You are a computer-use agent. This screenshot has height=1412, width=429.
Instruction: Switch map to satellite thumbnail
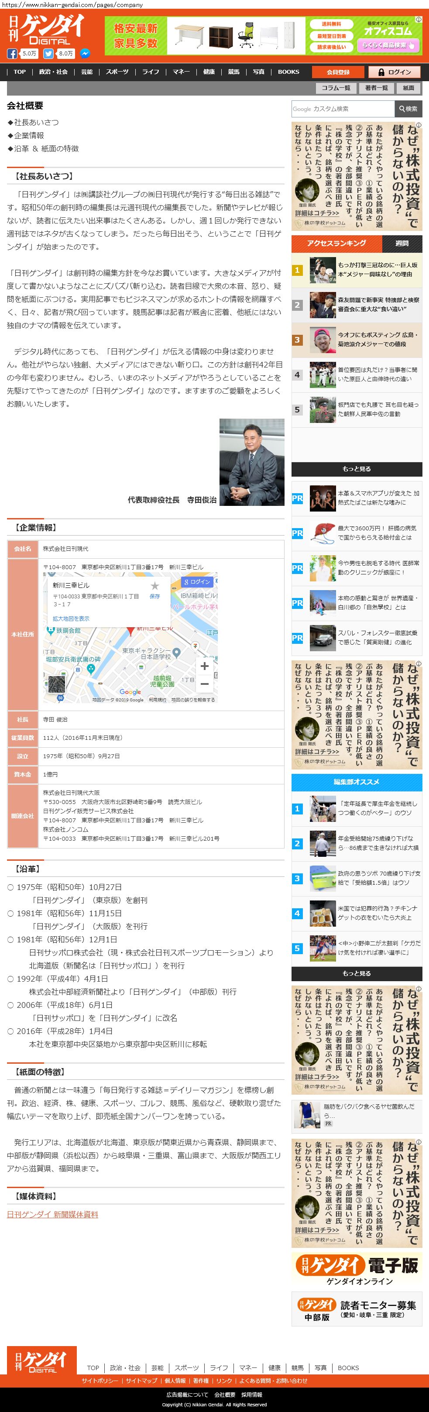point(57,684)
